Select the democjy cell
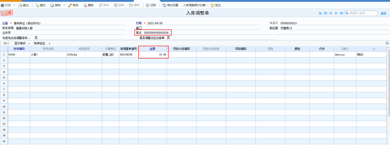 pos(345,55)
